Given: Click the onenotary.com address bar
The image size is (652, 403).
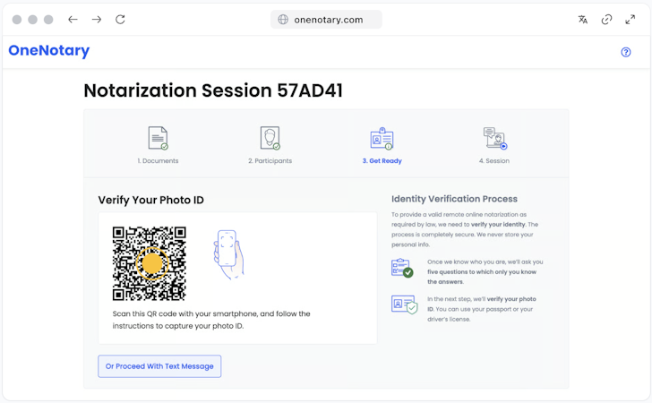Looking at the screenshot, I should click(x=327, y=20).
